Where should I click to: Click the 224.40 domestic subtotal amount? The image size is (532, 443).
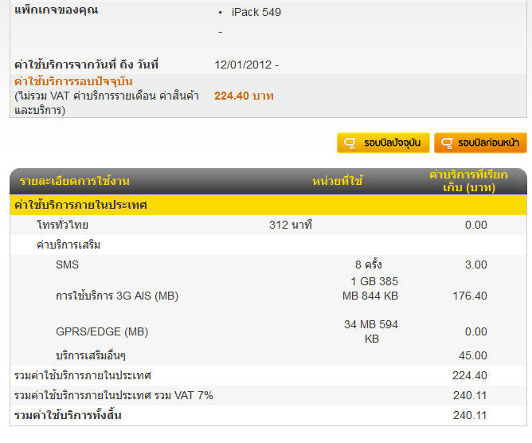[x=470, y=375]
